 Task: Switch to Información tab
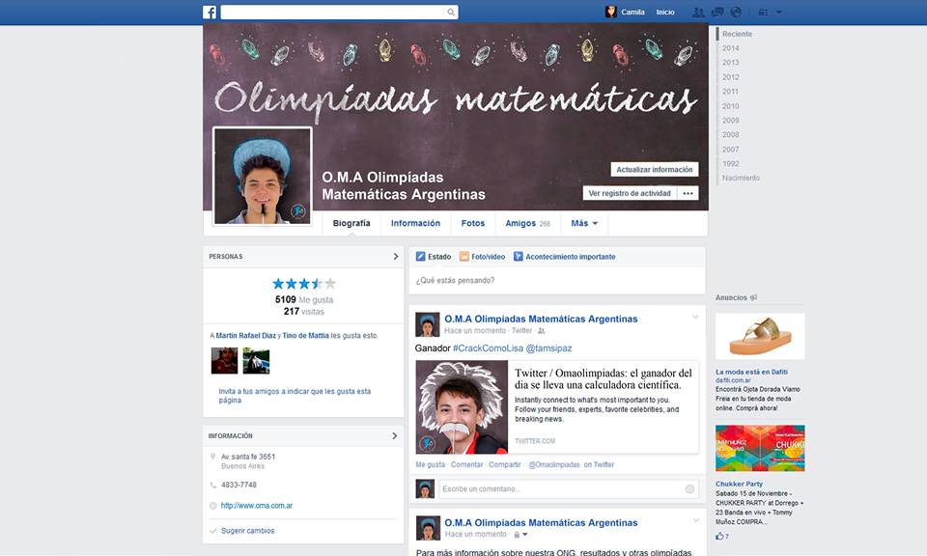pyautogui.click(x=415, y=223)
